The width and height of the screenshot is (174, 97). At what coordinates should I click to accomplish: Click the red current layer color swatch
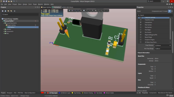tap(42, 93)
